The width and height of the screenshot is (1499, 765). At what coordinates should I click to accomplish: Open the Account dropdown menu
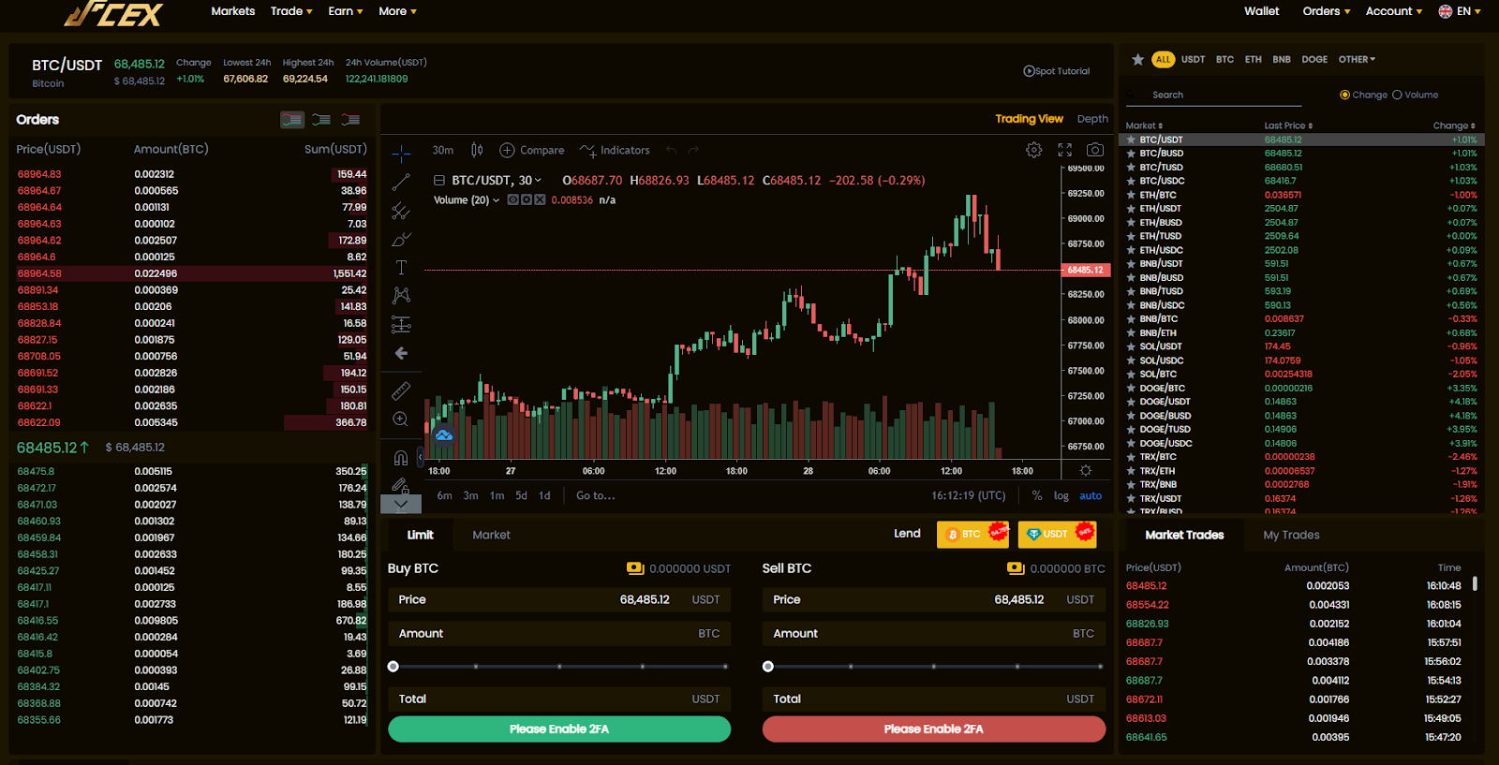(x=1394, y=11)
